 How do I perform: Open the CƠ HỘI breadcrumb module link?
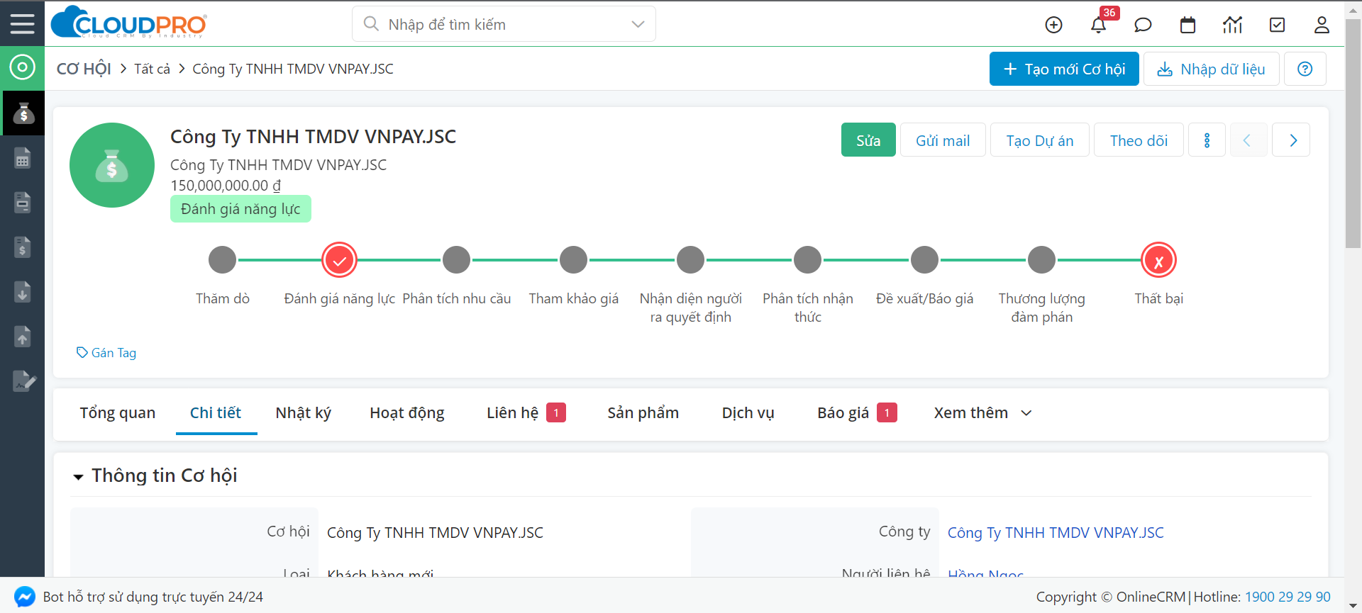84,69
